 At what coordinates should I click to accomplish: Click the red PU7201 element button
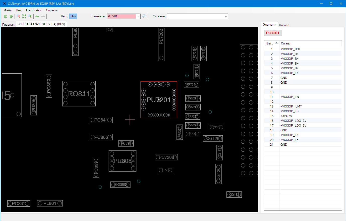(x=272, y=33)
